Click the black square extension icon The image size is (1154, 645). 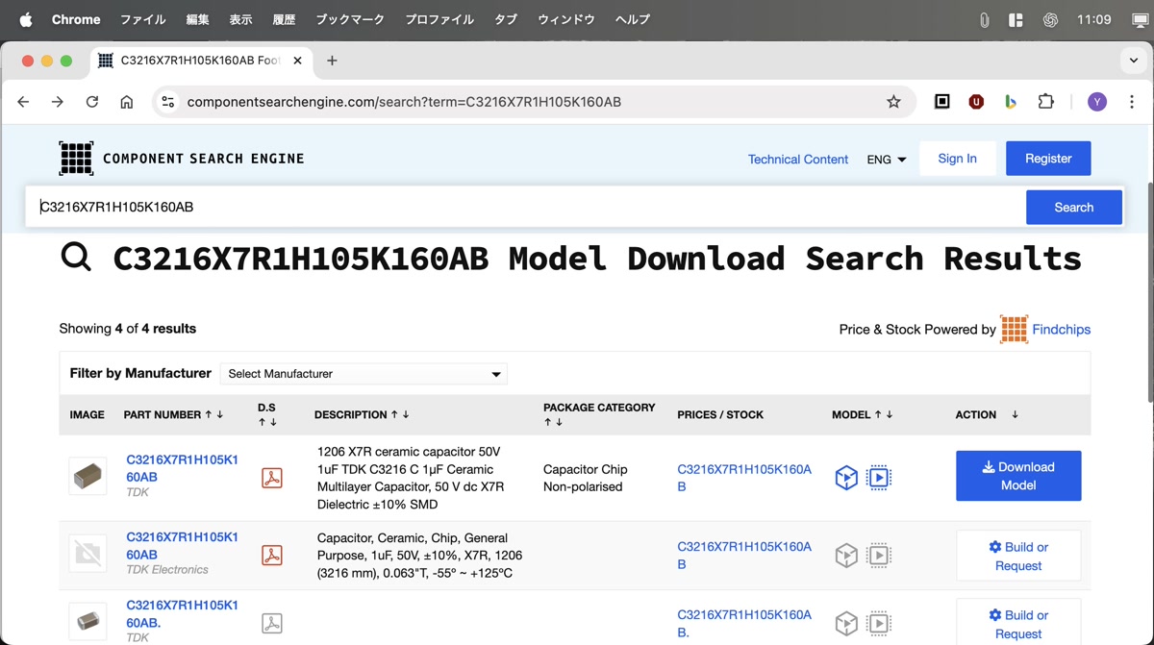point(942,102)
